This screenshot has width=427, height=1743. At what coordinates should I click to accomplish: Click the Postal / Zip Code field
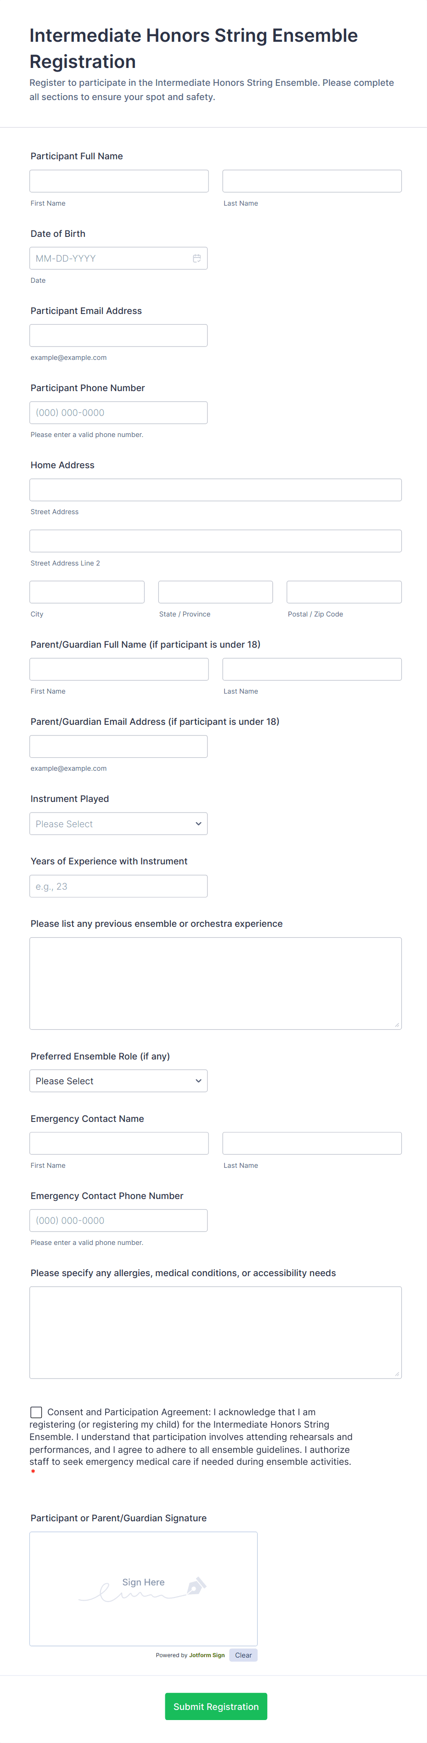344,591
